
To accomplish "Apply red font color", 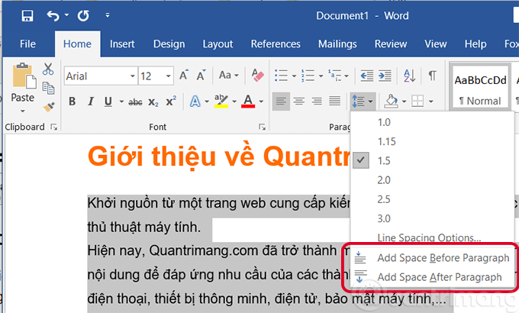I will pyautogui.click(x=248, y=101).
